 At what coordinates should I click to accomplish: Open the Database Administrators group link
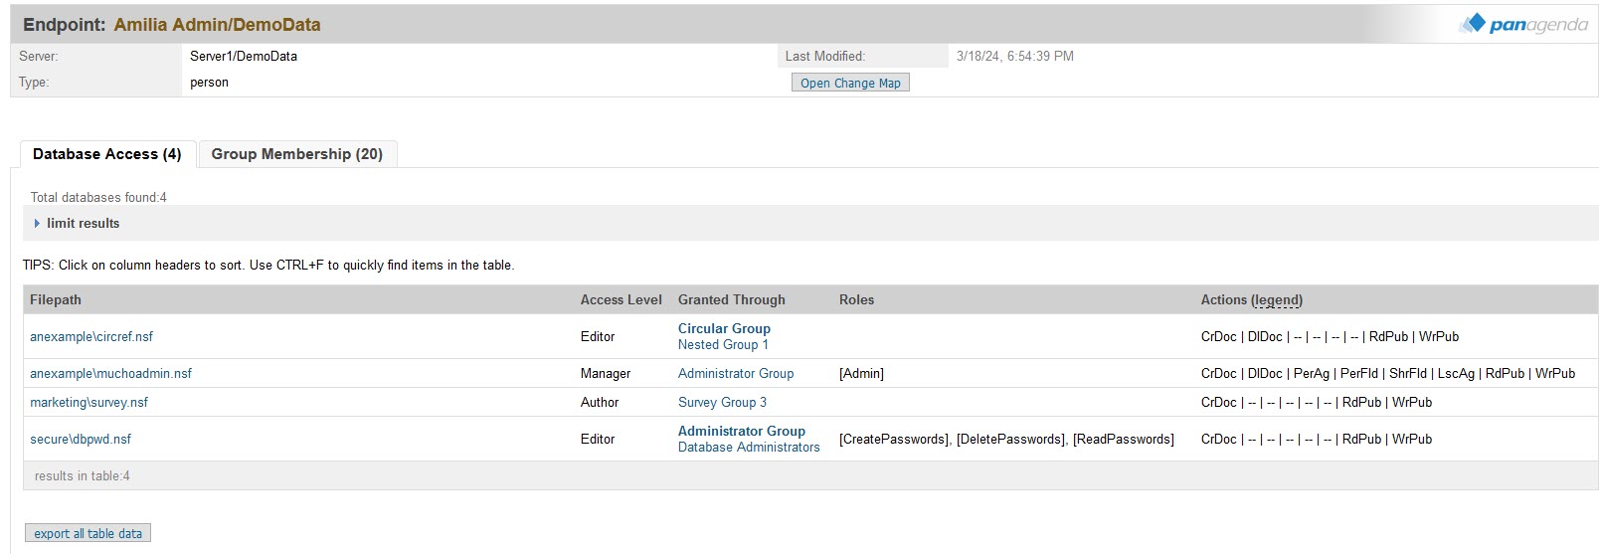pos(749,447)
